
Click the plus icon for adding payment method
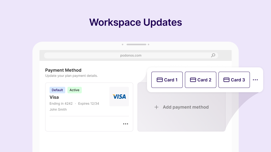pos(156,107)
